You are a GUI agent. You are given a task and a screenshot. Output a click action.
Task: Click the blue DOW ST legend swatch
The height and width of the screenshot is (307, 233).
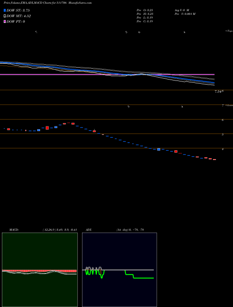[5, 10]
